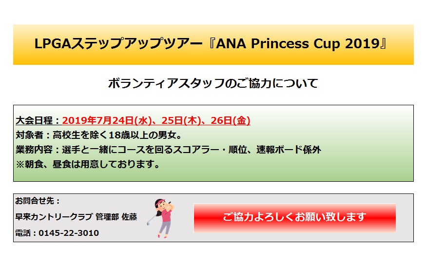
Task: Click the お問合せ先 contact label
Action: pos(38,201)
